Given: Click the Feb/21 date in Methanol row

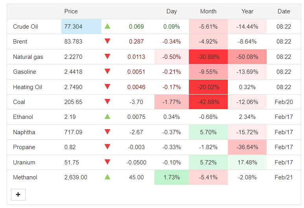Looking at the screenshot, I should [284, 177].
